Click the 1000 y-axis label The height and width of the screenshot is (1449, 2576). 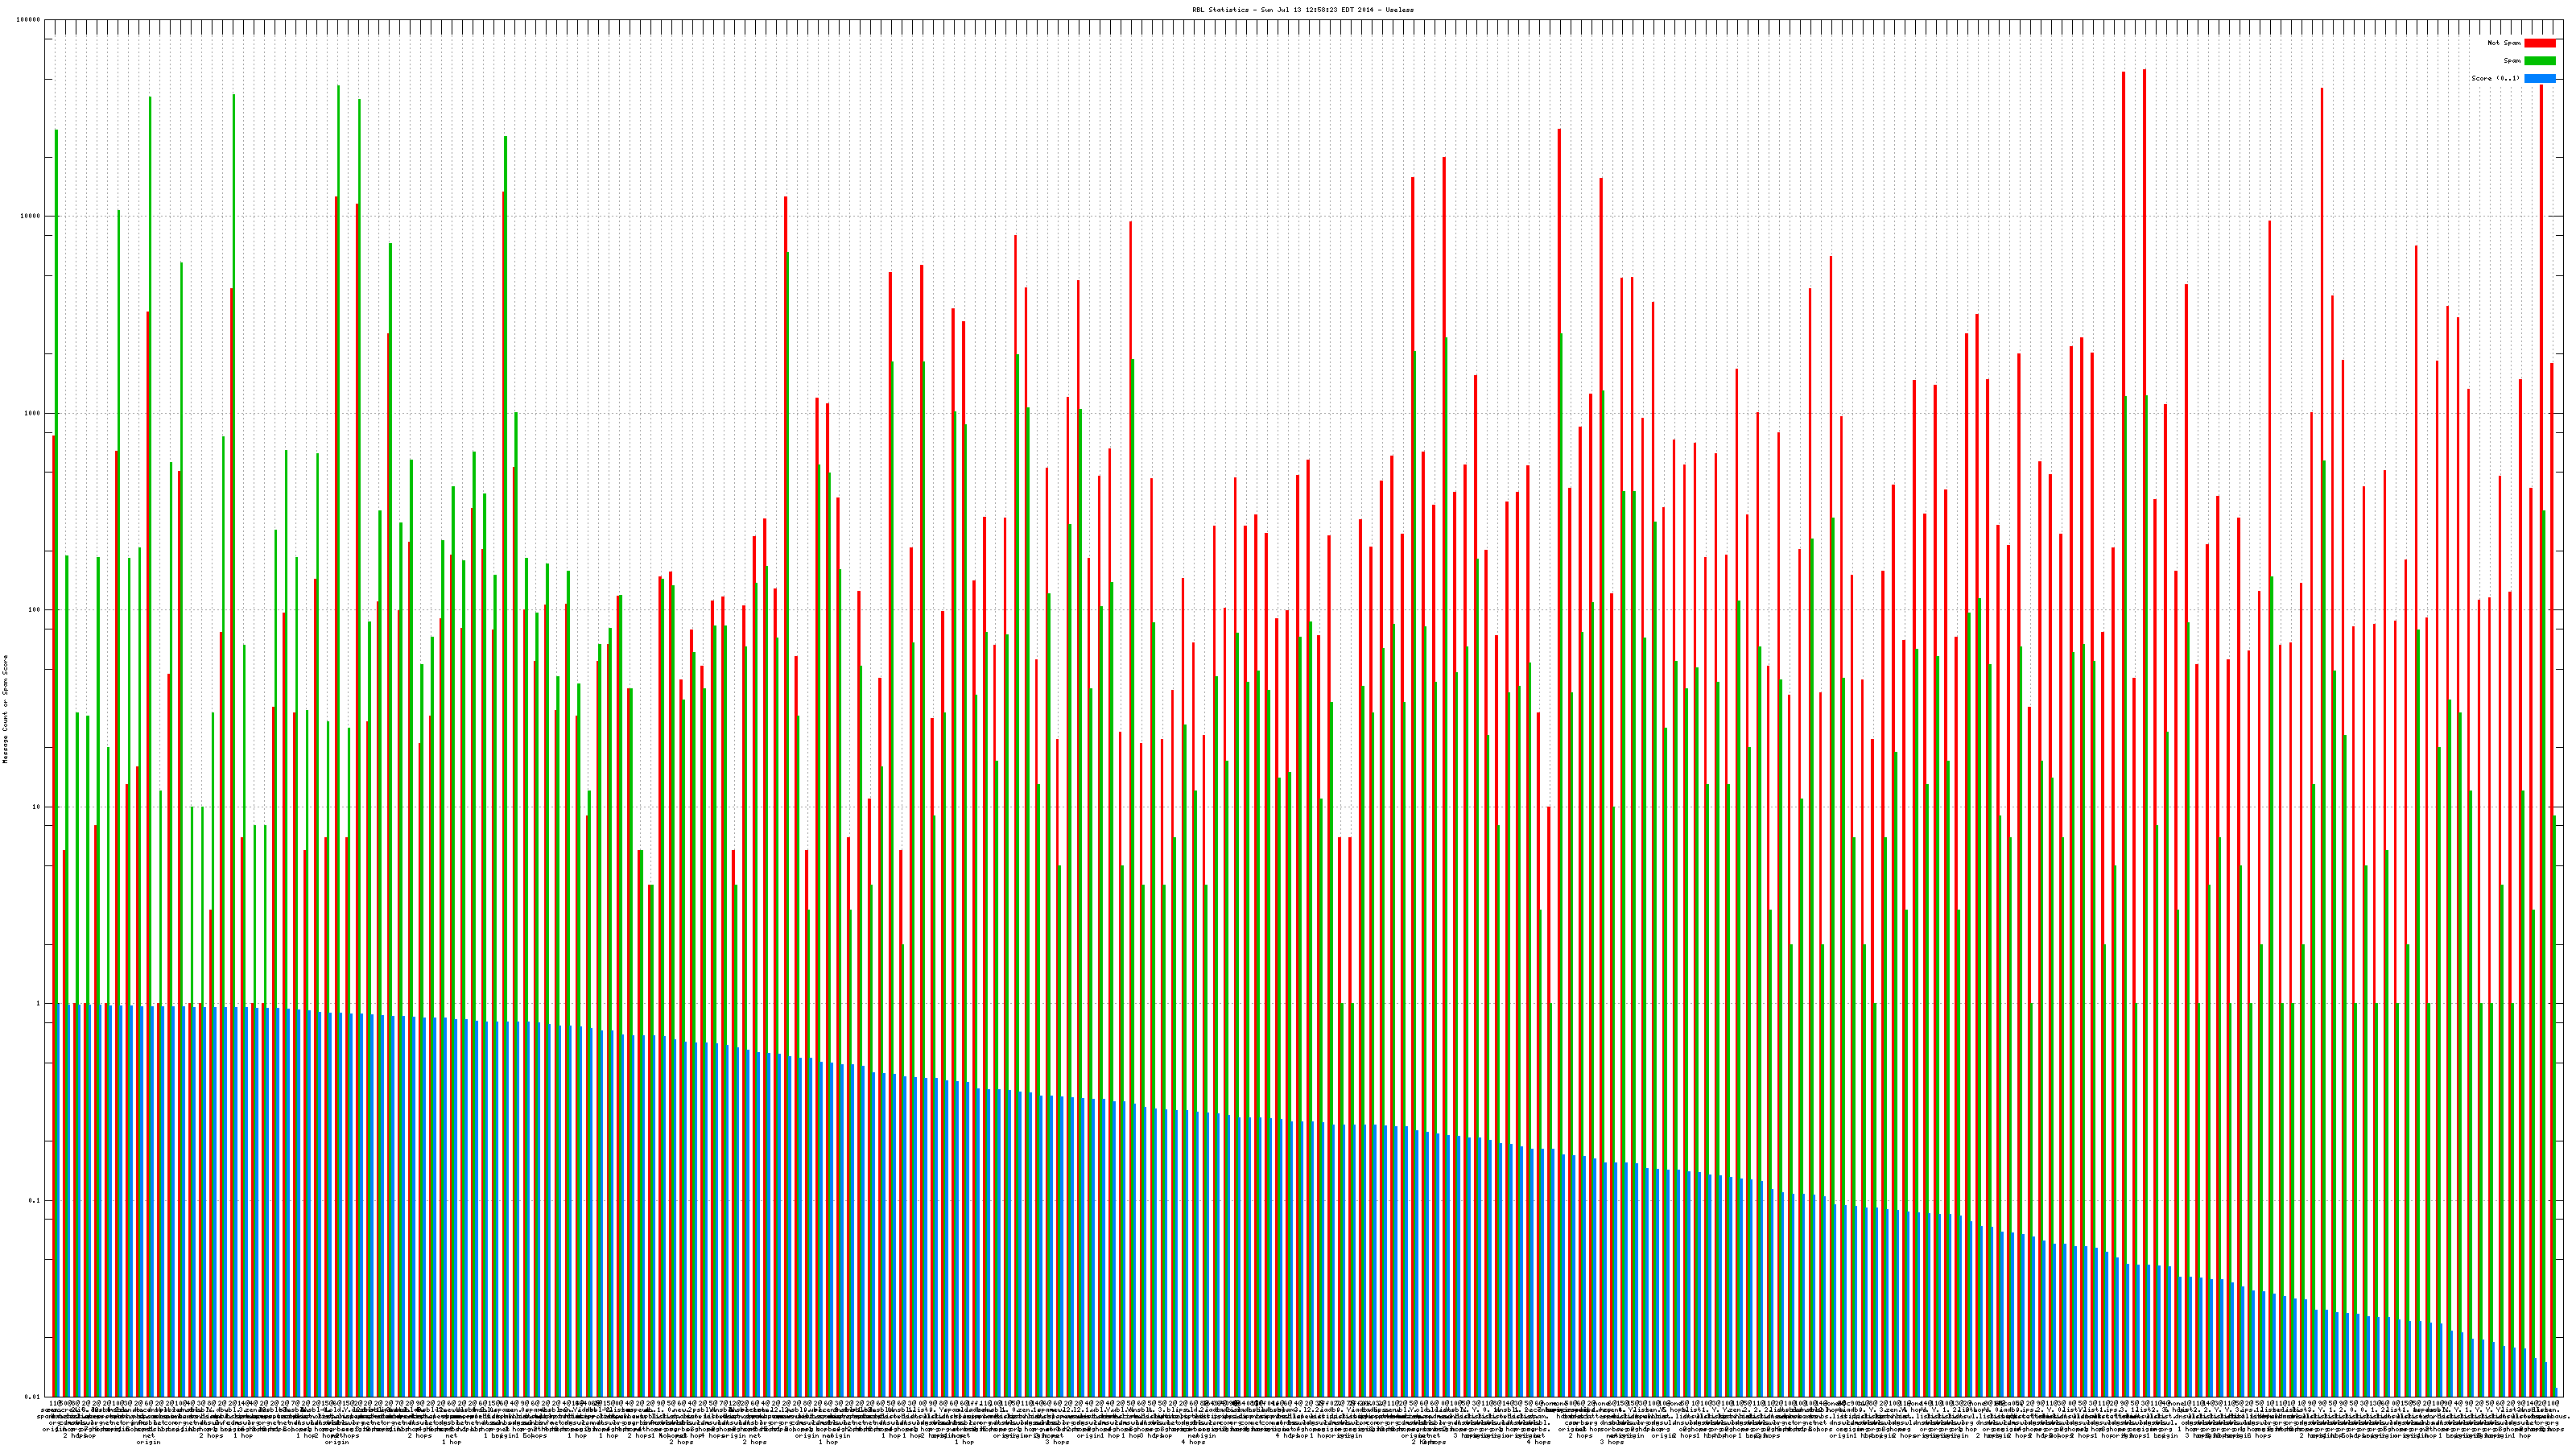[33, 414]
